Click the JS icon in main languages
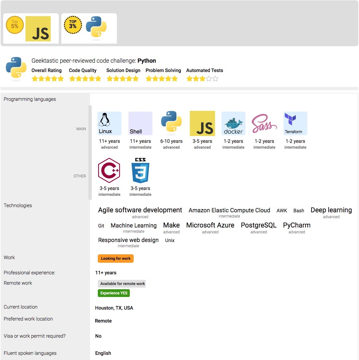Screen dimensions: 359x360 coord(202,123)
